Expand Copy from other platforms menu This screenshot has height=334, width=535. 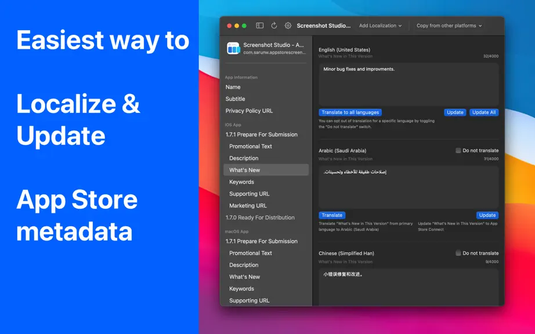449,26
